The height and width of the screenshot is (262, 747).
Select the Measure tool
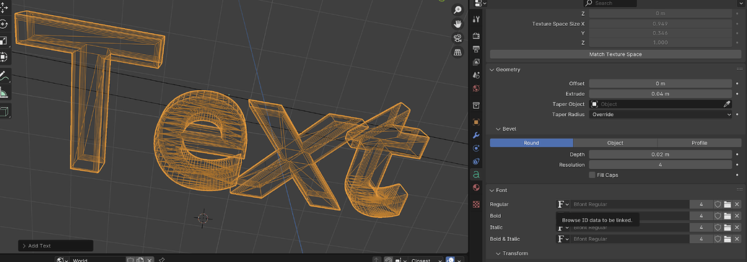tap(4, 92)
